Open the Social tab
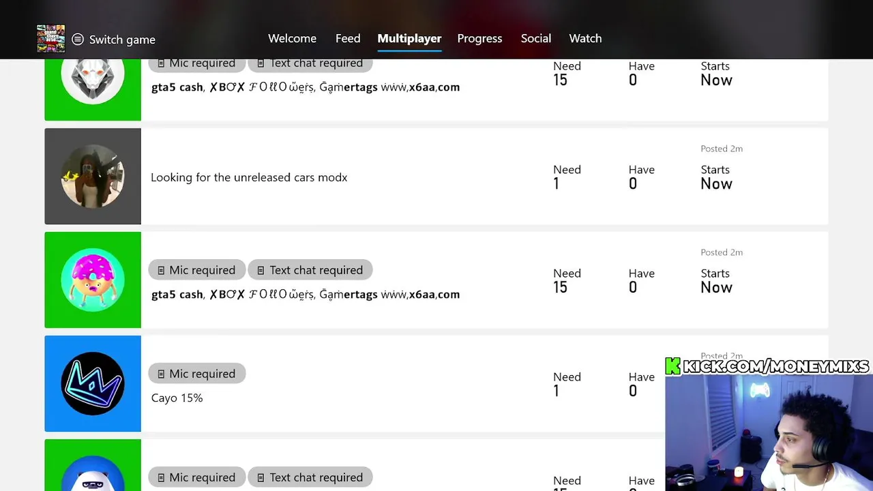 (x=536, y=39)
